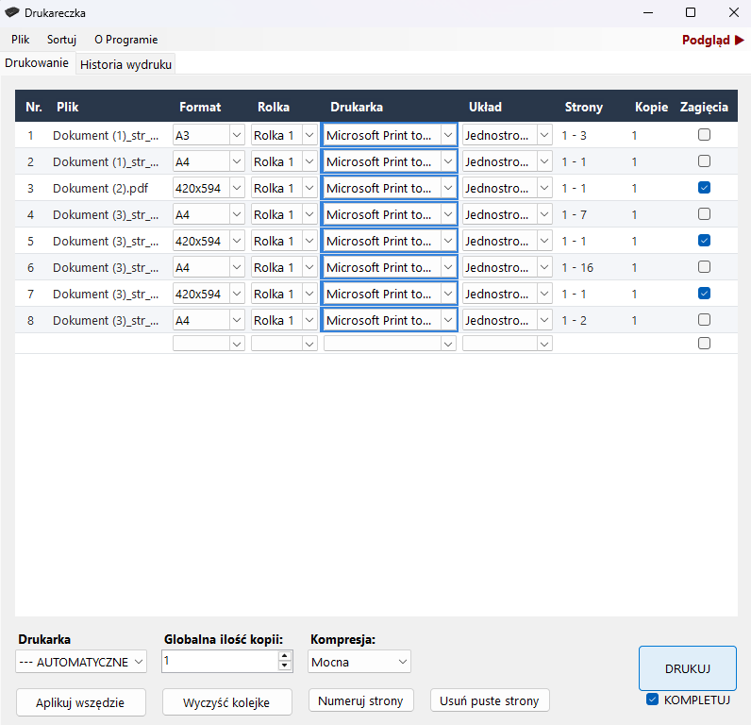Enable Zagięcia checkbox for row 4

click(x=704, y=213)
